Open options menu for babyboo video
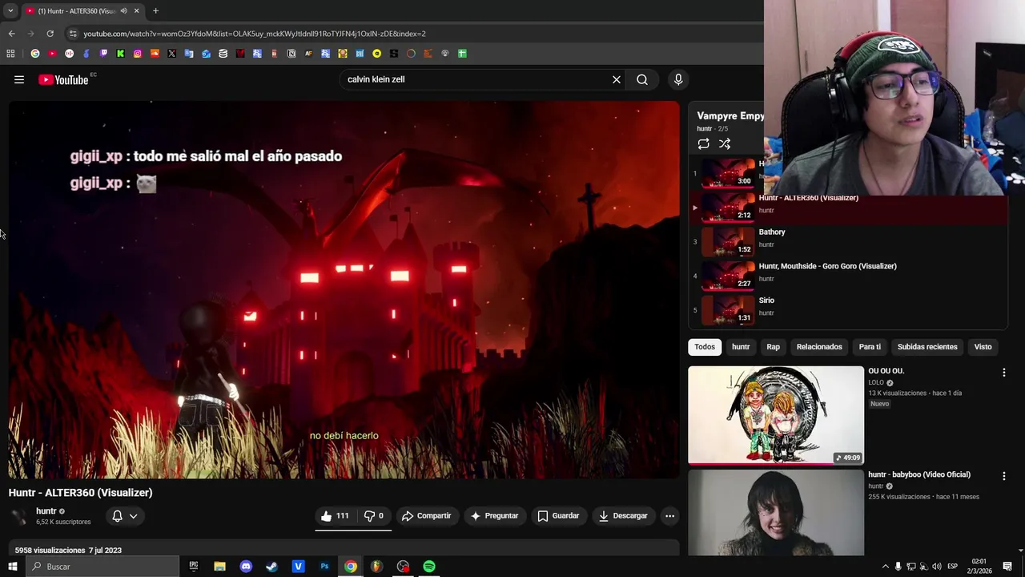Image resolution: width=1025 pixels, height=577 pixels. (1003, 476)
